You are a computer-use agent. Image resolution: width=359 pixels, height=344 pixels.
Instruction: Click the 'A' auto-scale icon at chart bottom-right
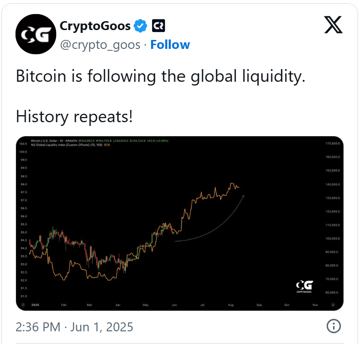click(333, 305)
